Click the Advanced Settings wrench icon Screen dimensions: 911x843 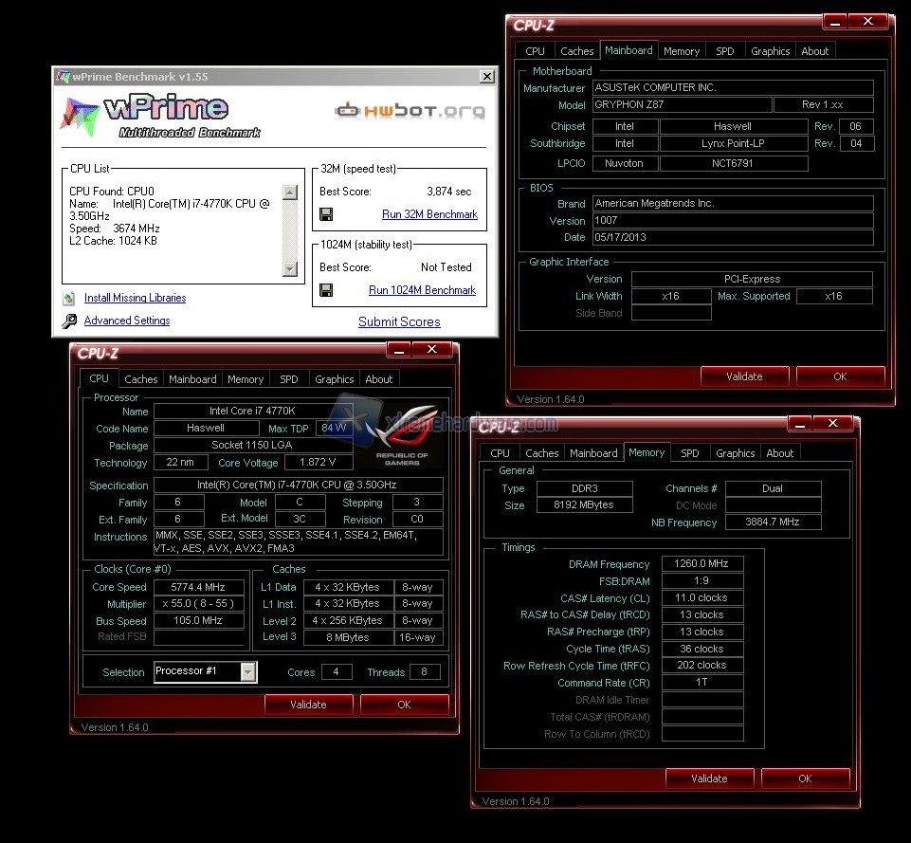click(x=69, y=321)
